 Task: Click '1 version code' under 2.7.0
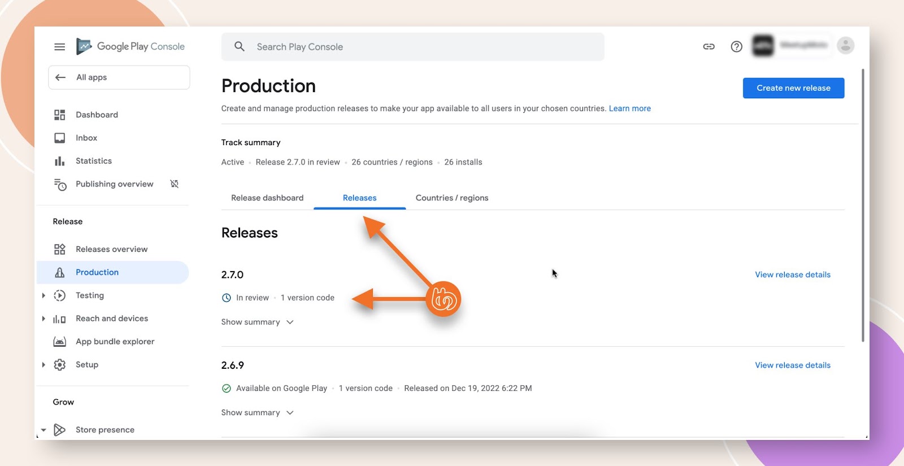(307, 298)
